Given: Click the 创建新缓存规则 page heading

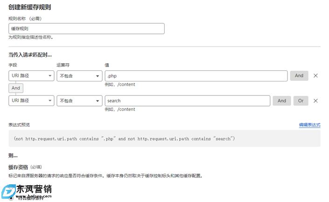Looking at the screenshot, I should (30, 7).
